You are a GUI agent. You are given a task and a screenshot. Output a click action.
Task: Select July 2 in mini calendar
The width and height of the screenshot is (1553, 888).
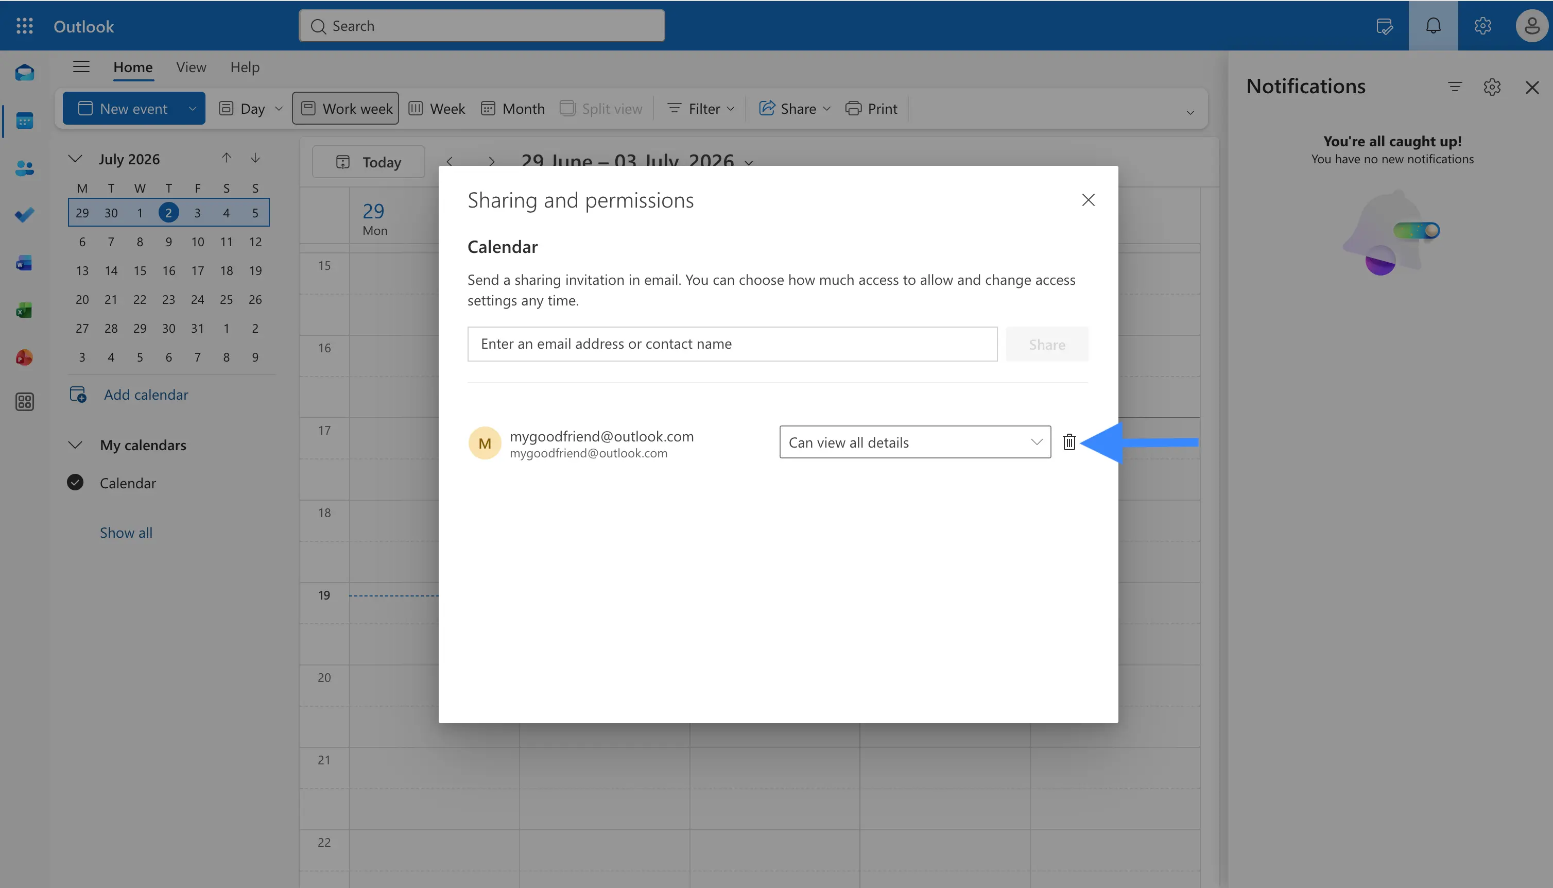[168, 212]
